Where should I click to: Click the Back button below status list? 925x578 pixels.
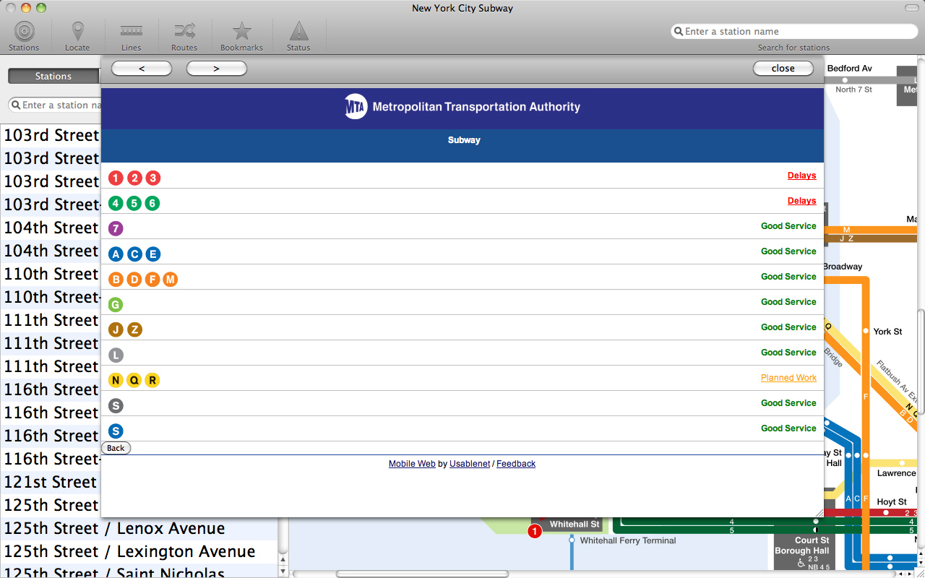[x=116, y=448]
